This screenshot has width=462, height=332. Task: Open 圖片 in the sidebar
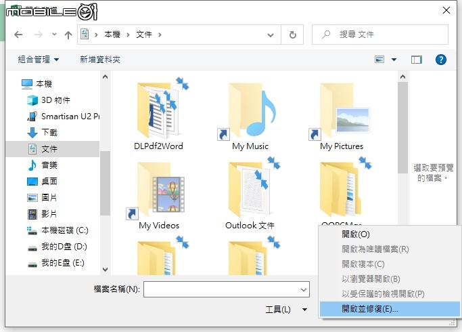point(42,197)
